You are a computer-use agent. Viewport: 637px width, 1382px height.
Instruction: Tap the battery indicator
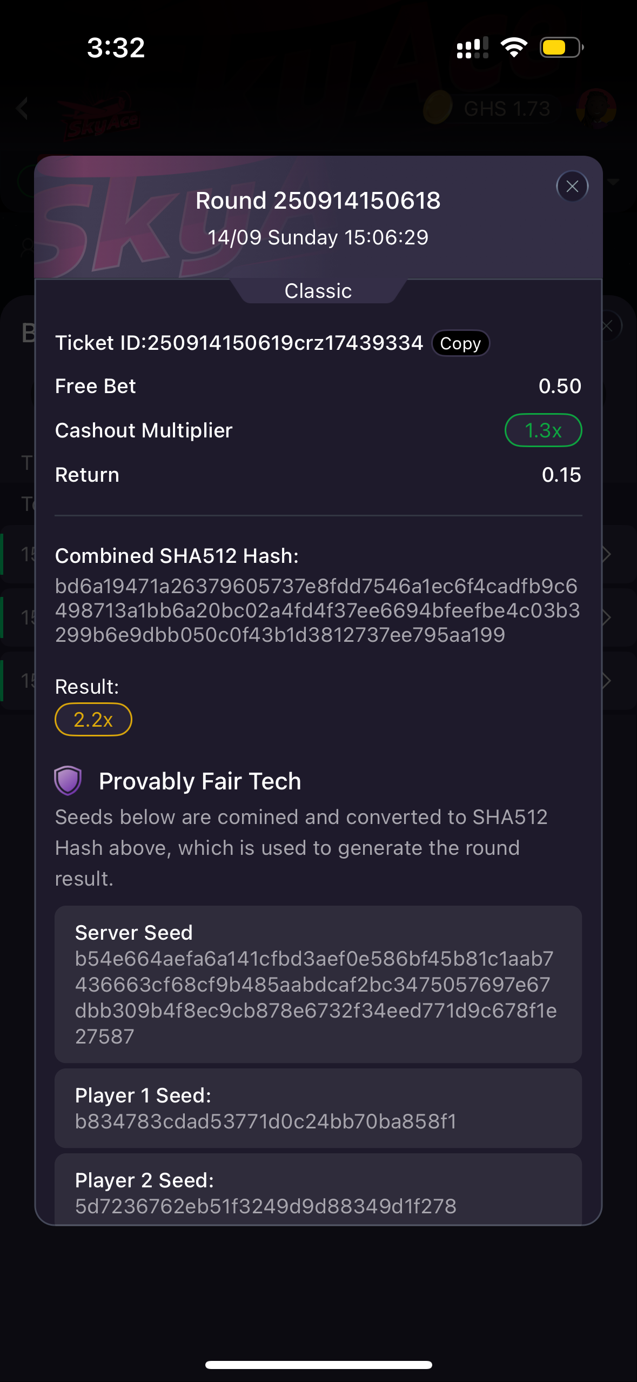pyautogui.click(x=561, y=48)
